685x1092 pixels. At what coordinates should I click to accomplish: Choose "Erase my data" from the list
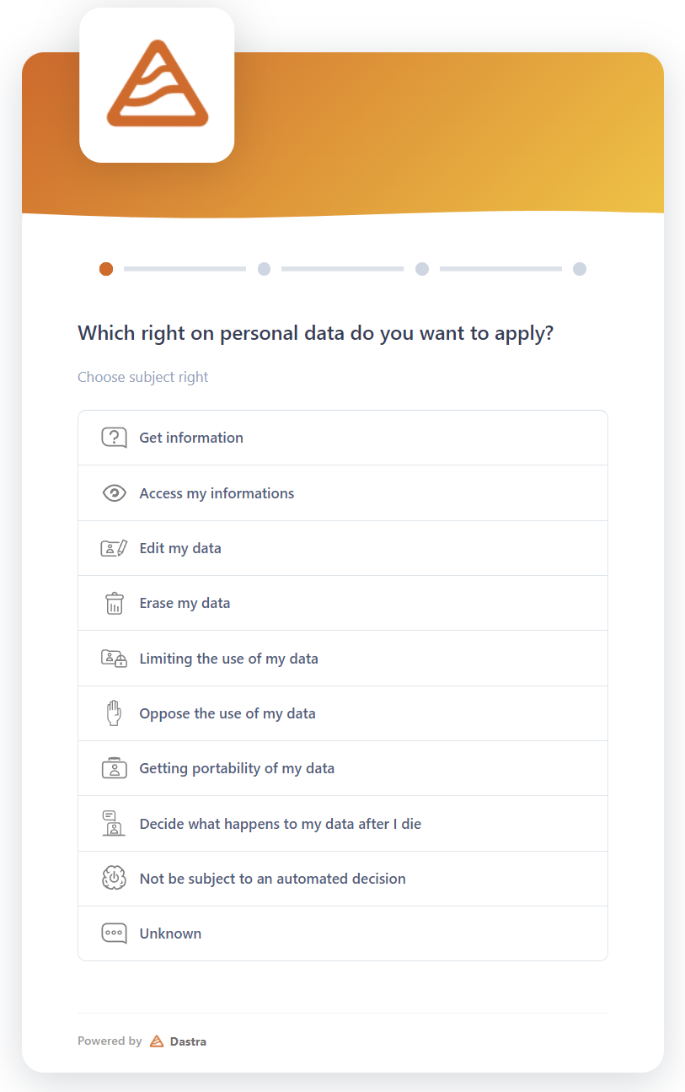click(185, 603)
